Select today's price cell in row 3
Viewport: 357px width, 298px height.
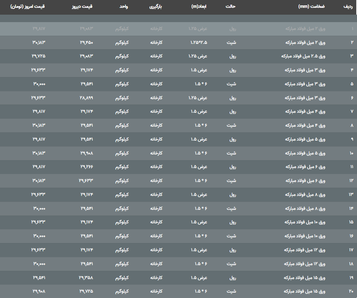click(39, 56)
